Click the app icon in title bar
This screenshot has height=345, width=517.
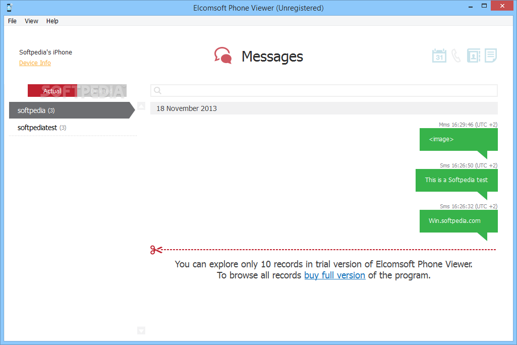(x=9, y=7)
